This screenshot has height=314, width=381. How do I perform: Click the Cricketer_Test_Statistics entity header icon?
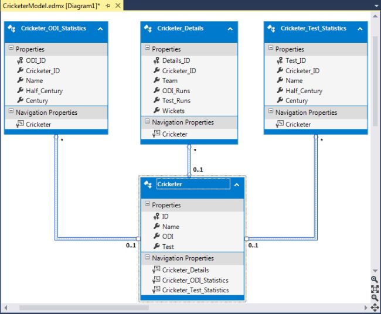[x=271, y=29]
